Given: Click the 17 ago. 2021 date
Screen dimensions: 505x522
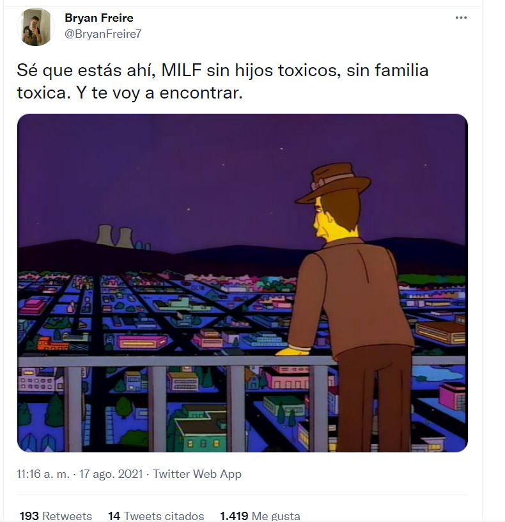Looking at the screenshot, I should pyautogui.click(x=111, y=474).
